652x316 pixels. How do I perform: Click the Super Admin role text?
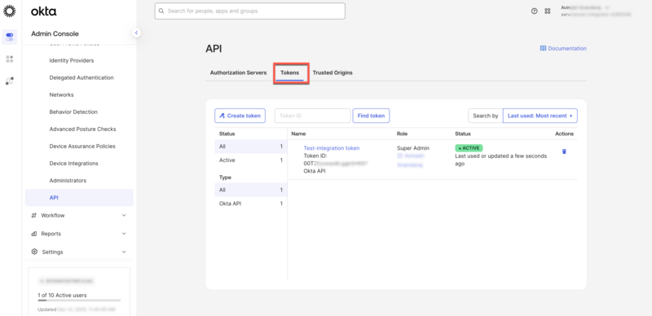[413, 148]
